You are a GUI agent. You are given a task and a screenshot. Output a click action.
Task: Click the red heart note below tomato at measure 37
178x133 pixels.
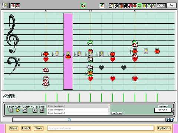pos(46,59)
